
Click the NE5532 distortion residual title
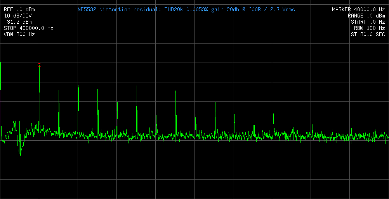[x=186, y=10]
